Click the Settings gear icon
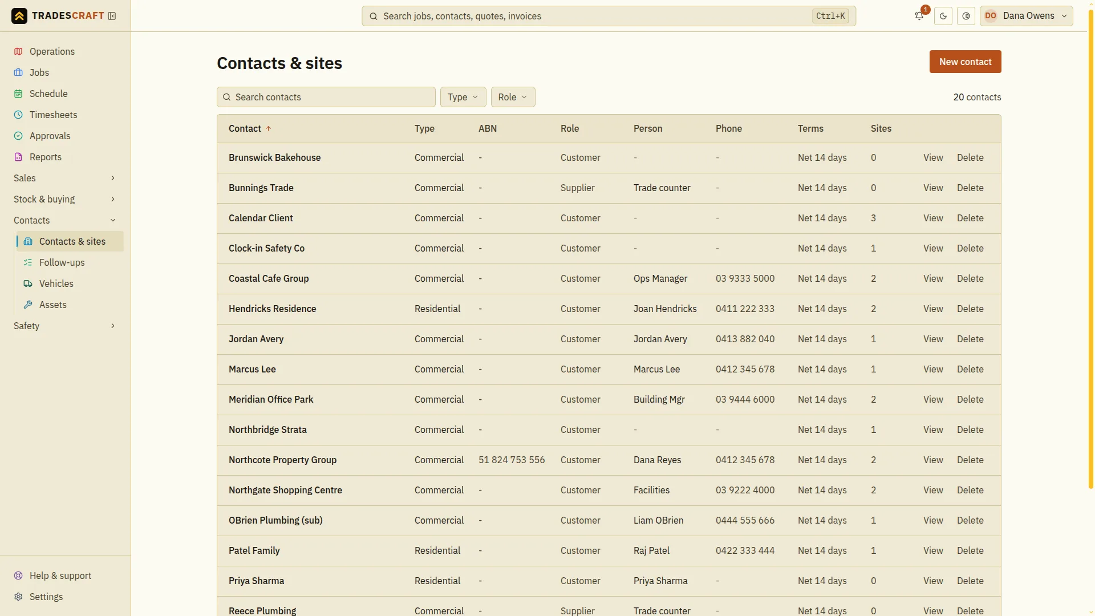Viewport: 1095px width, 616px height. tap(18, 597)
